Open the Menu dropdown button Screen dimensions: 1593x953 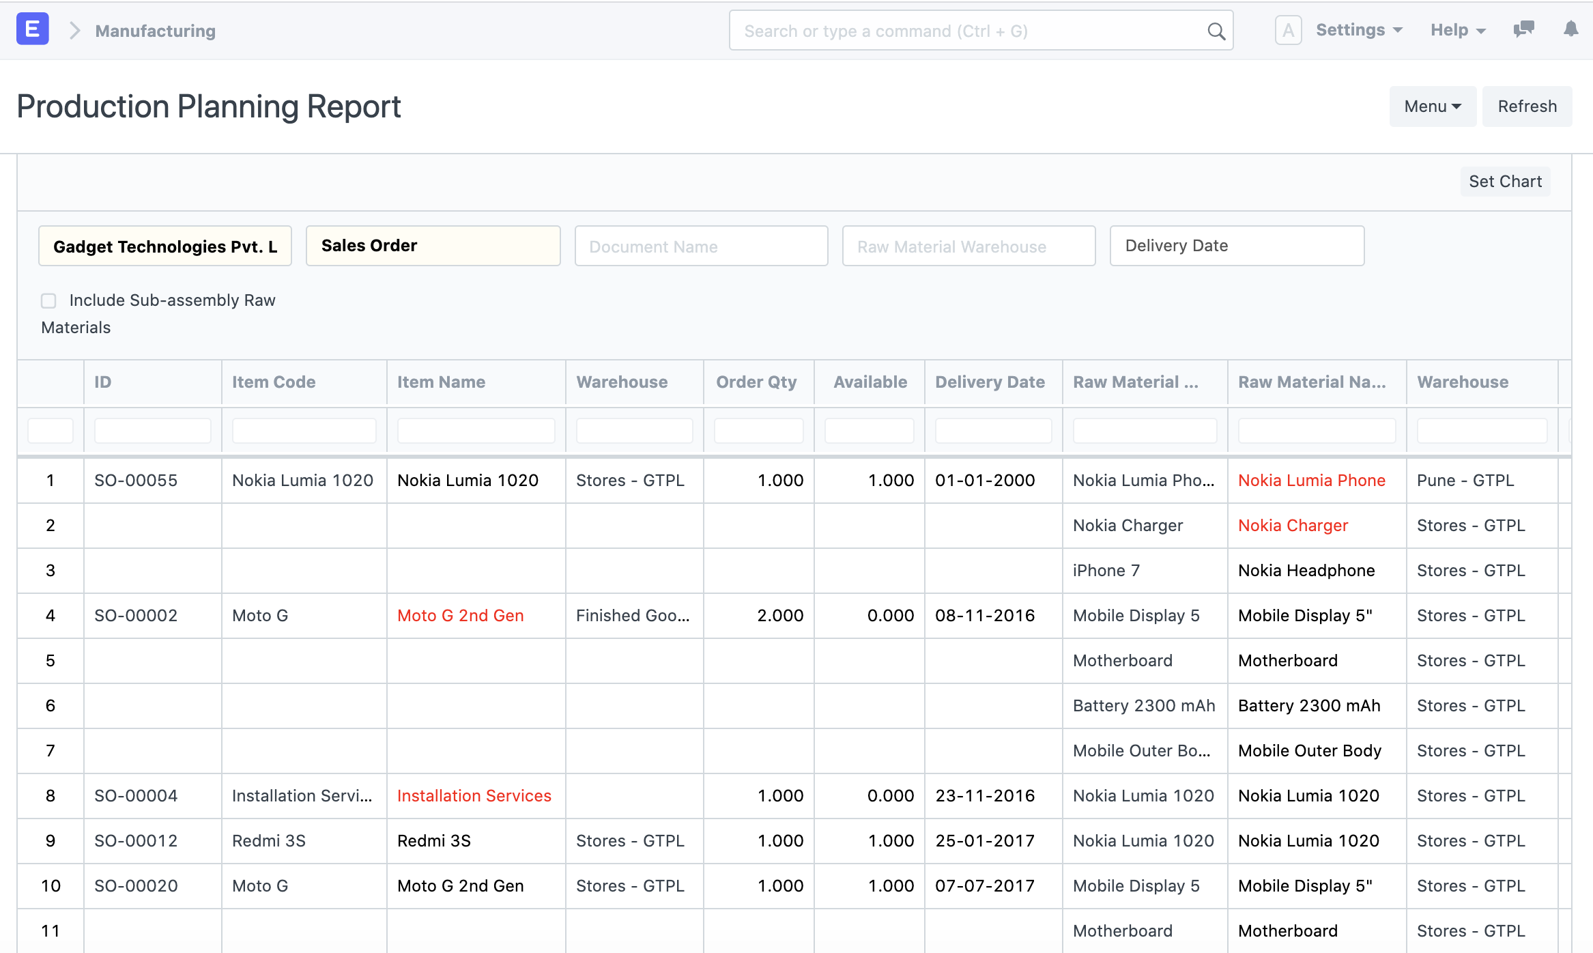coord(1432,106)
